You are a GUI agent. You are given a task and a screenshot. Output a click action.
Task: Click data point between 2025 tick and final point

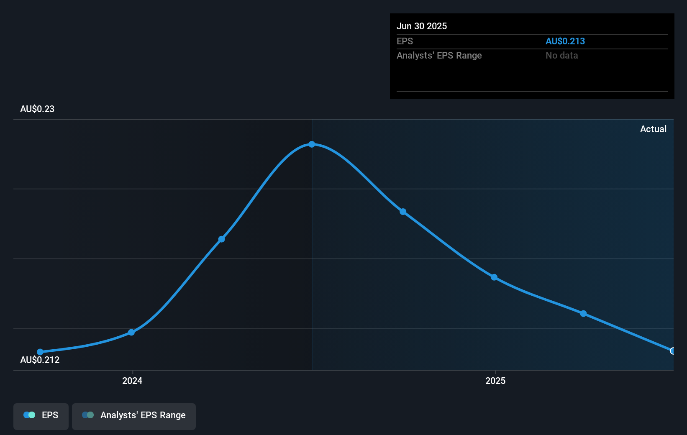583,314
